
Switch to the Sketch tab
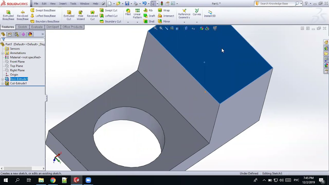[x=22, y=27]
